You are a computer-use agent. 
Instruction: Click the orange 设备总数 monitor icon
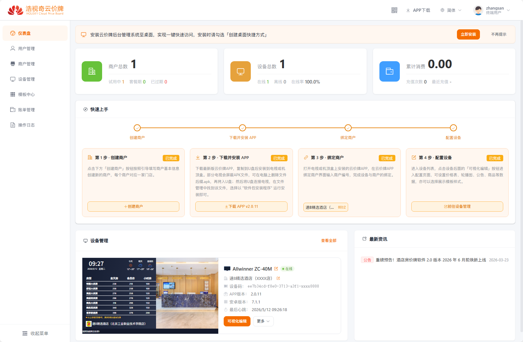(241, 71)
